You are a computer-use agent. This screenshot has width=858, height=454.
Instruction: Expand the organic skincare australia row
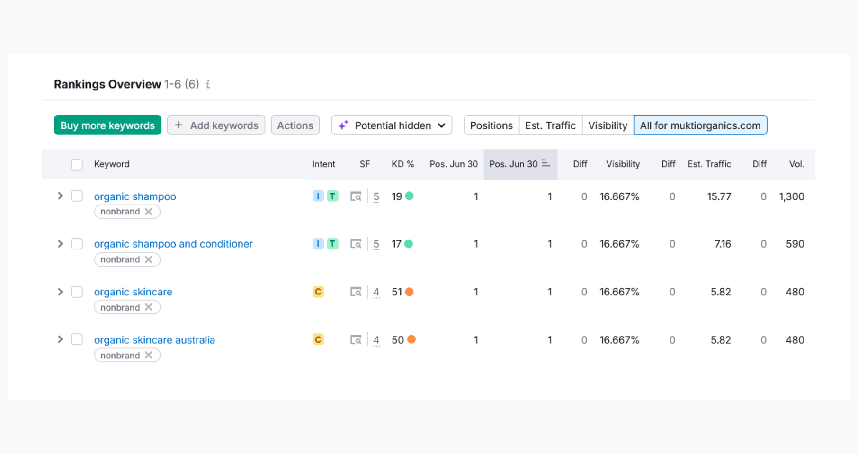click(60, 339)
